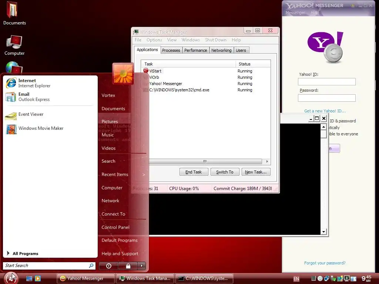This screenshot has height=284, width=379.
Task: Switch to the Performance tab
Action: pos(195,50)
